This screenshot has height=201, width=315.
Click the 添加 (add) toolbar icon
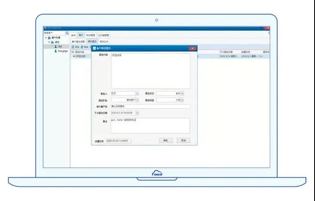[x=73, y=47]
